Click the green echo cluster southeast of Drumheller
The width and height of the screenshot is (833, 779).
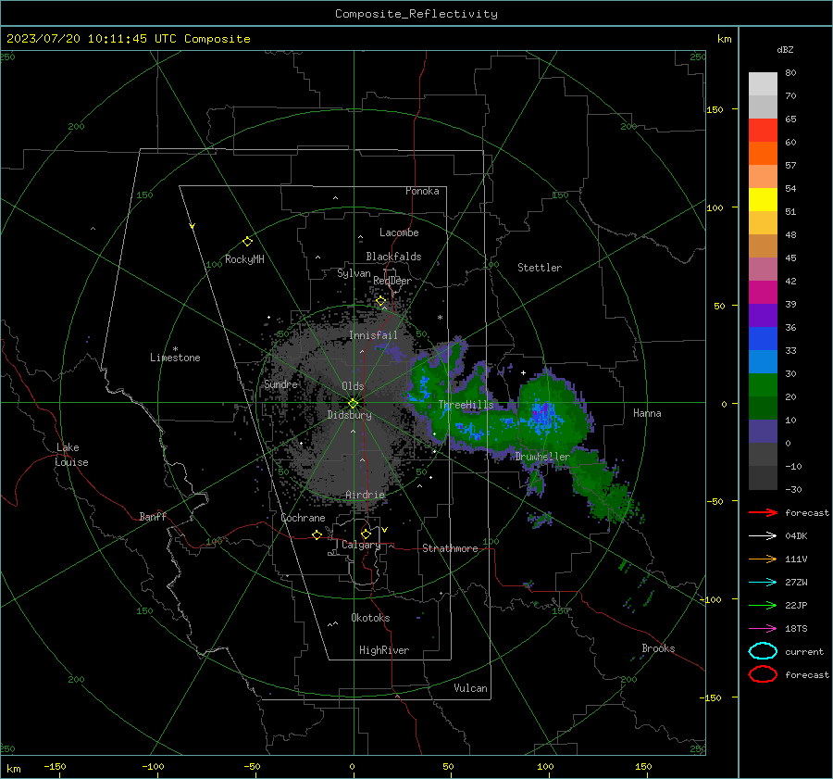[601, 486]
